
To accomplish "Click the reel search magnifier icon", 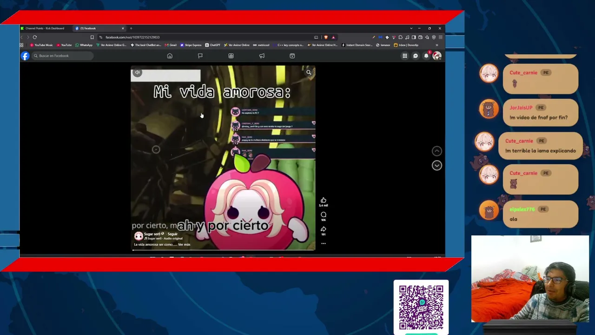I will (309, 72).
